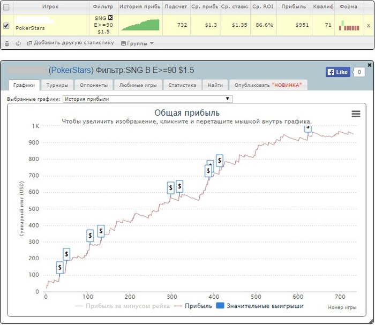This screenshot has width=375, height=325.
Task: Click the trash delete icon below the table
Action: tap(7, 43)
